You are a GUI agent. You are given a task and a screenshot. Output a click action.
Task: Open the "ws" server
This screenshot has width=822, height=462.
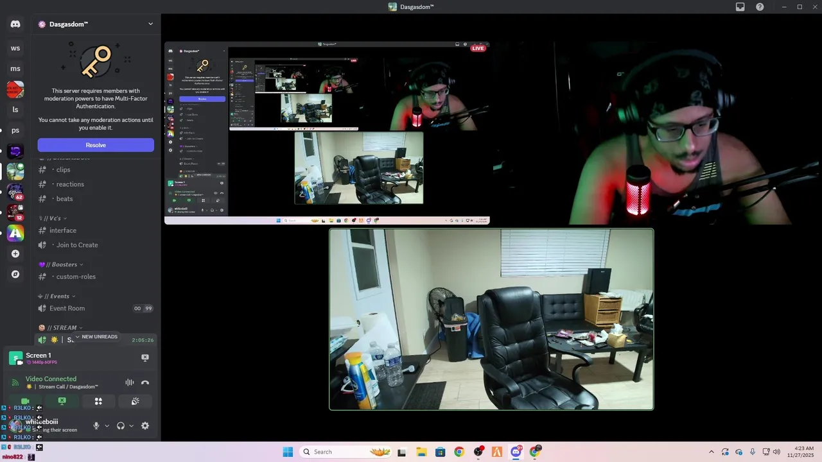(15, 48)
